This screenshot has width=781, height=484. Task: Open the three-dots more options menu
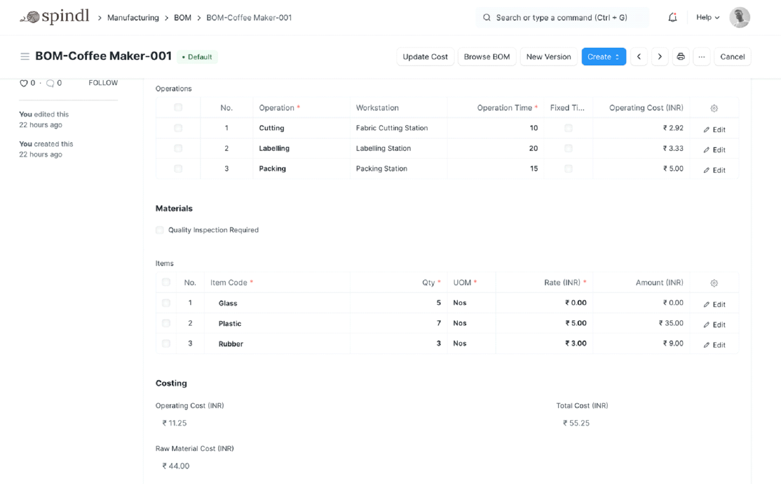coord(701,57)
